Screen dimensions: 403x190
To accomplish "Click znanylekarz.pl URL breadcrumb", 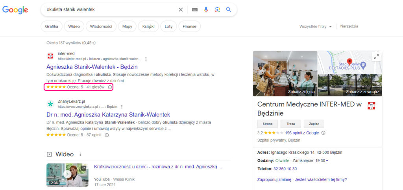I will (87, 107).
